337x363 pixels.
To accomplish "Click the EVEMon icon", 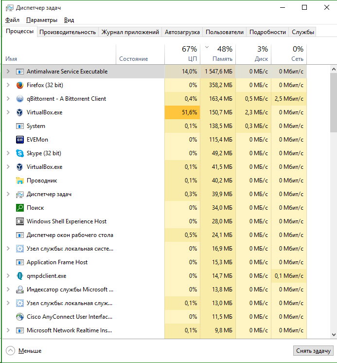I will (x=19, y=140).
